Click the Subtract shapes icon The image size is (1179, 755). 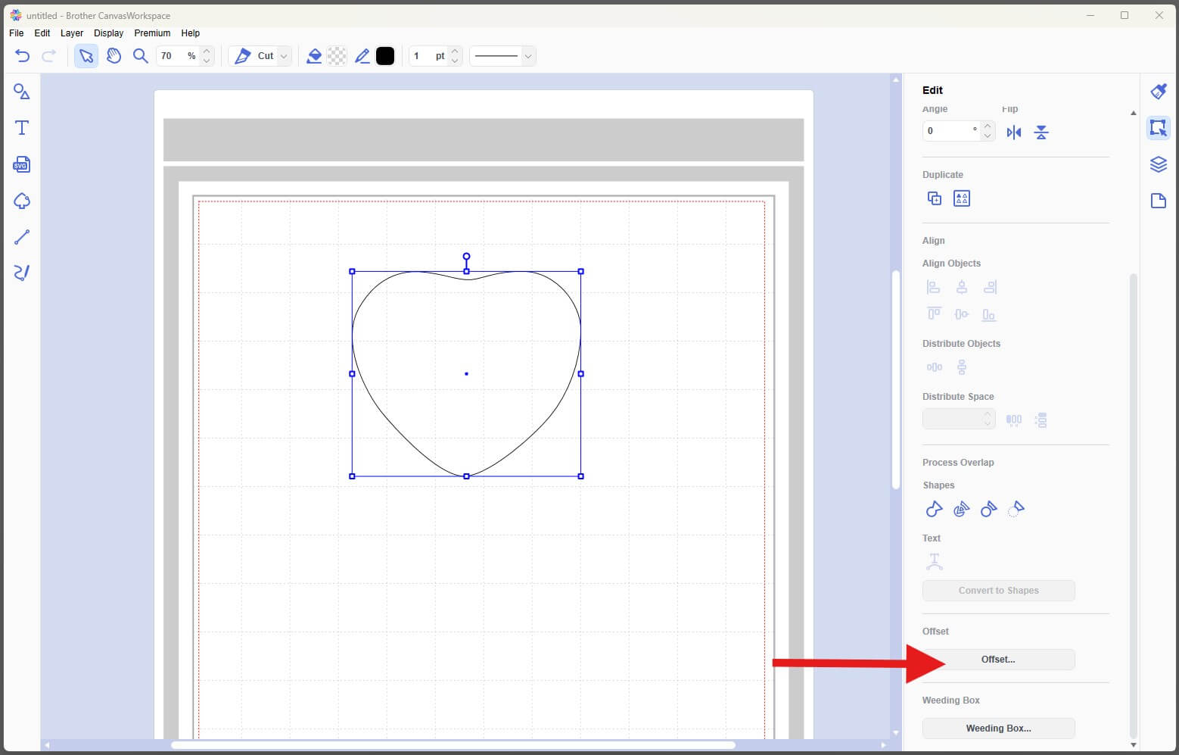(x=988, y=509)
